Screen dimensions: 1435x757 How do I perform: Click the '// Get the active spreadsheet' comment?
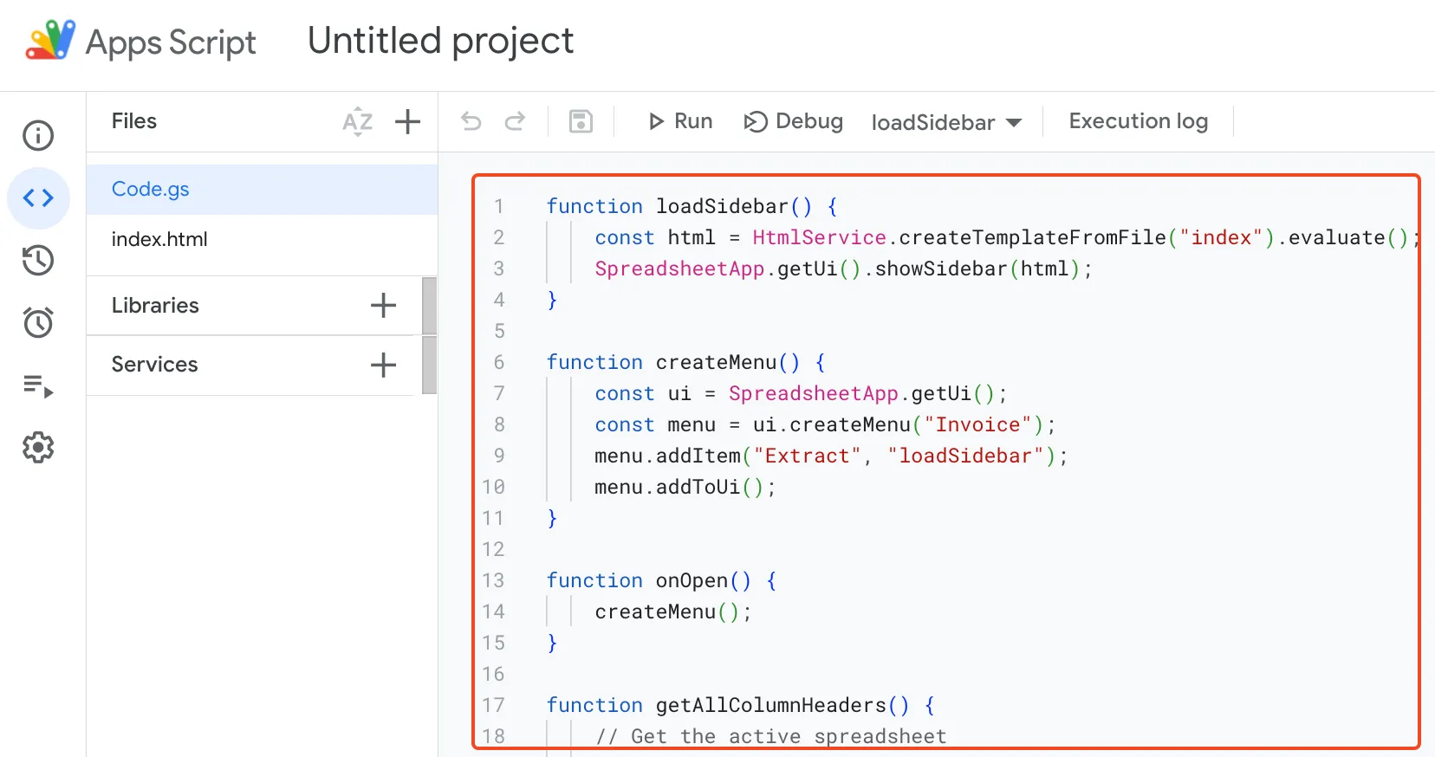point(771,736)
